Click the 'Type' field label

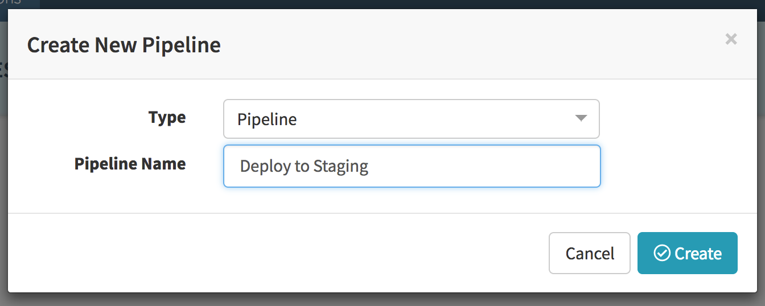167,118
